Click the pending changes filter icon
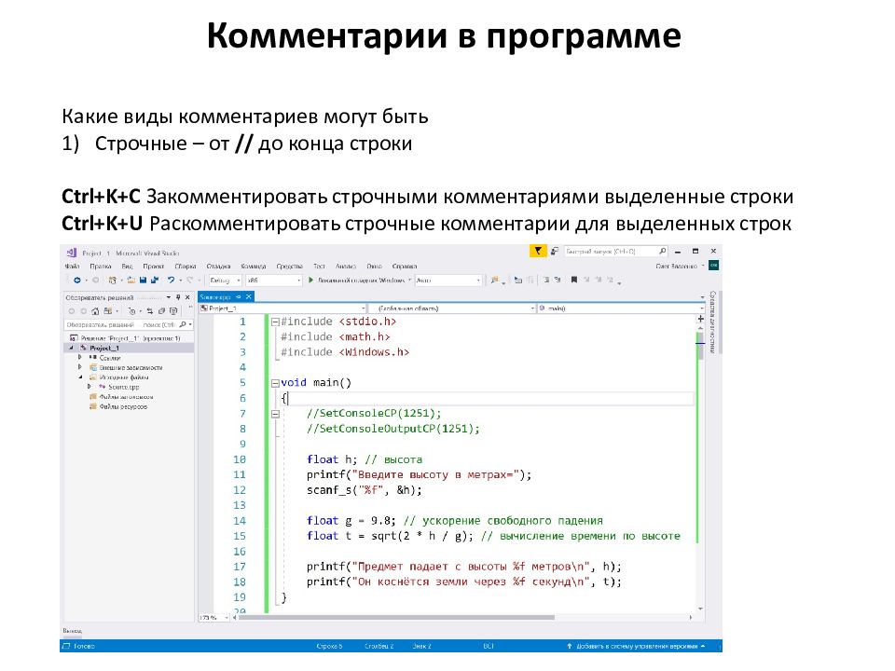 (131, 311)
